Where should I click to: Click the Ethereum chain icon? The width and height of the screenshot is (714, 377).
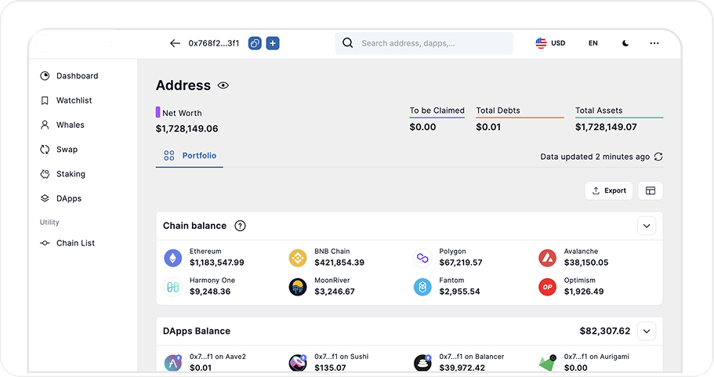coord(173,258)
